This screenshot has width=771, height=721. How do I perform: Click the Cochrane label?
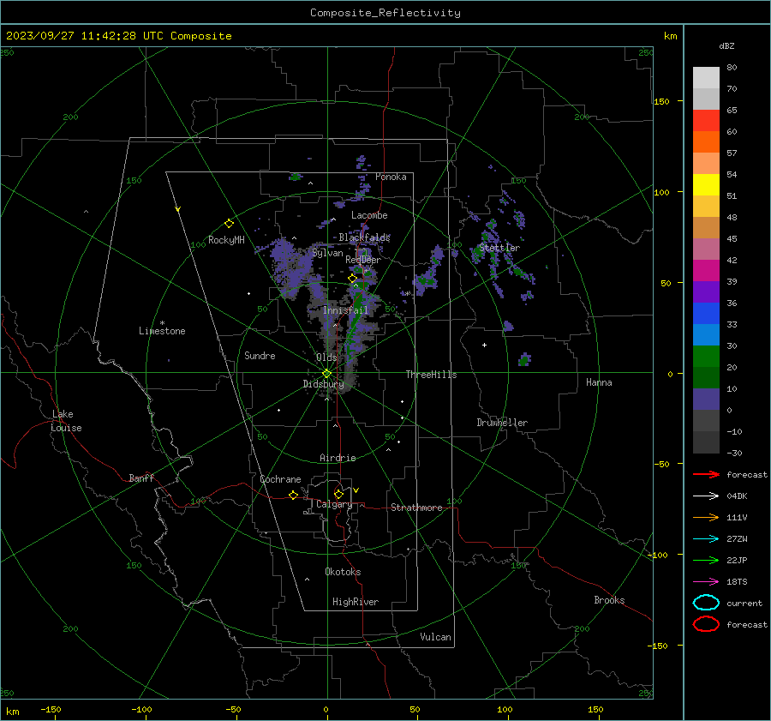[x=280, y=479]
